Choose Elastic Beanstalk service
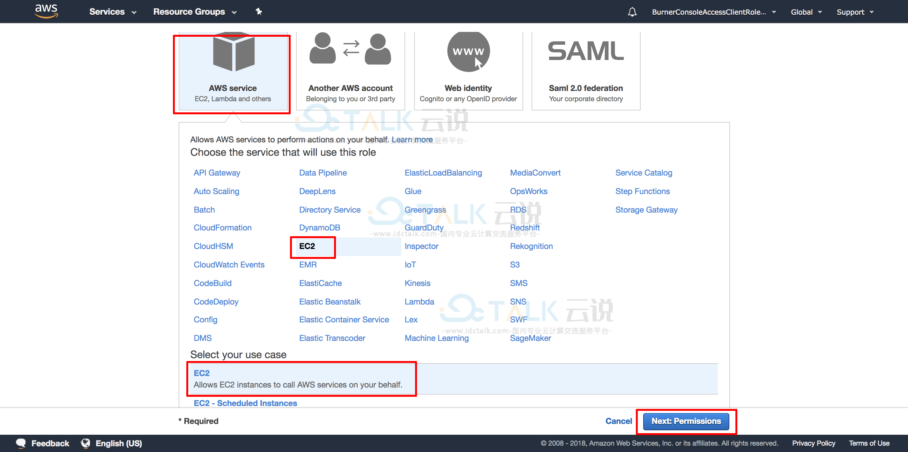 click(330, 302)
